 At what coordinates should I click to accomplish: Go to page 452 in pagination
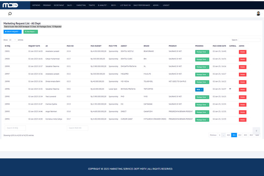pos(240,135)
